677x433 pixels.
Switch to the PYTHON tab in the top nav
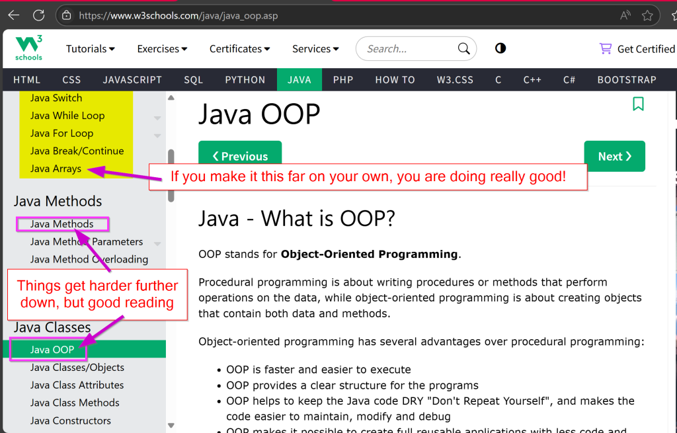pyautogui.click(x=245, y=79)
